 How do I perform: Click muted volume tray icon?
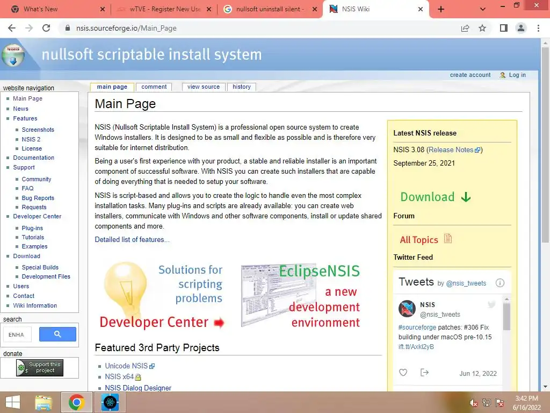(473, 403)
